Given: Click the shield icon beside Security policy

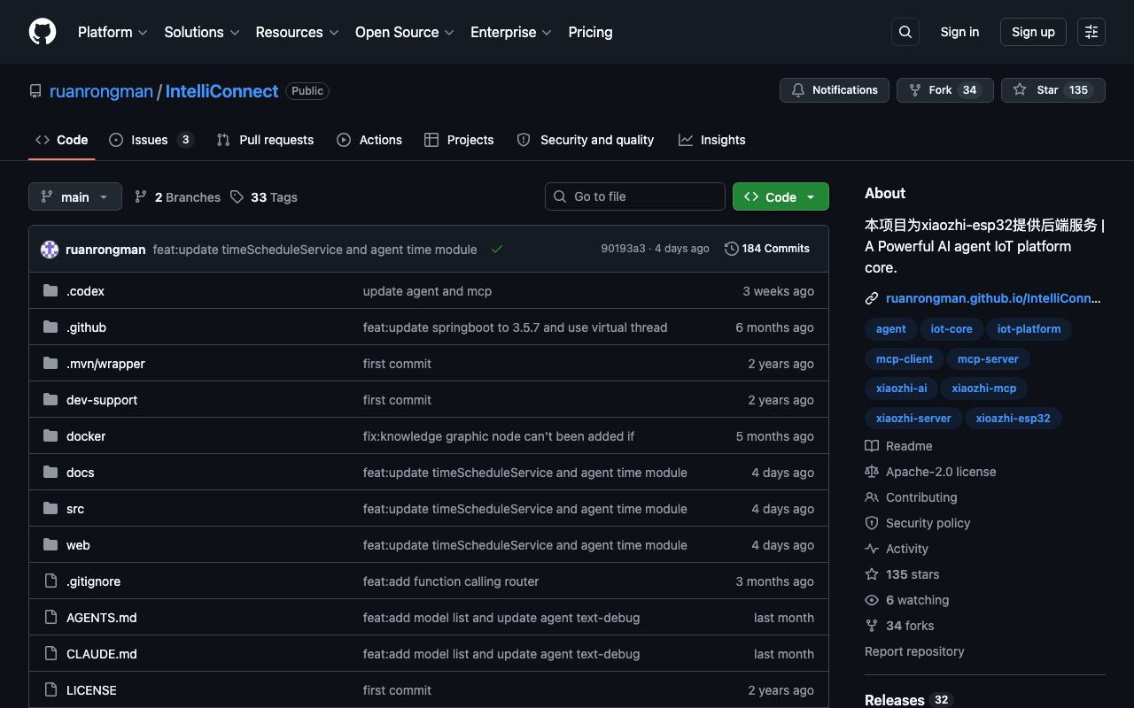Looking at the screenshot, I should pyautogui.click(x=872, y=523).
